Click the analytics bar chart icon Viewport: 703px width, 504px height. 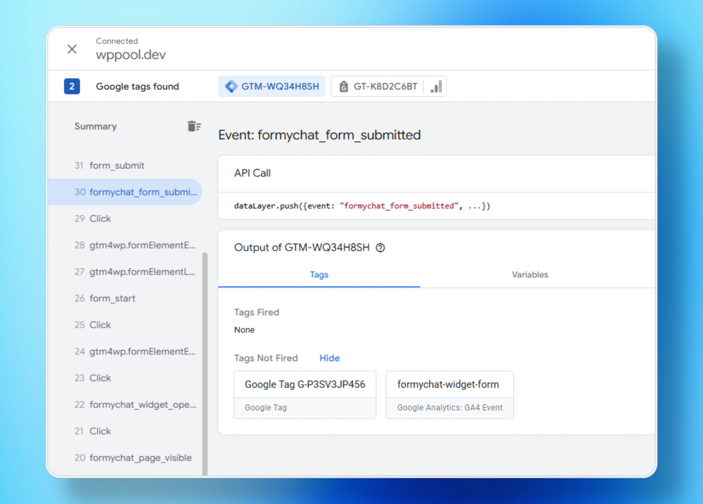pyautogui.click(x=436, y=86)
